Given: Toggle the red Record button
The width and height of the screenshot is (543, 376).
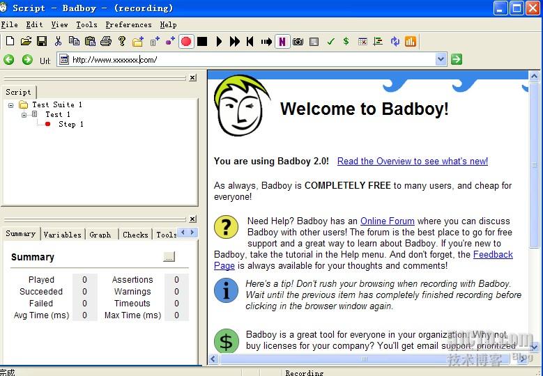Looking at the screenshot, I should click(x=186, y=42).
